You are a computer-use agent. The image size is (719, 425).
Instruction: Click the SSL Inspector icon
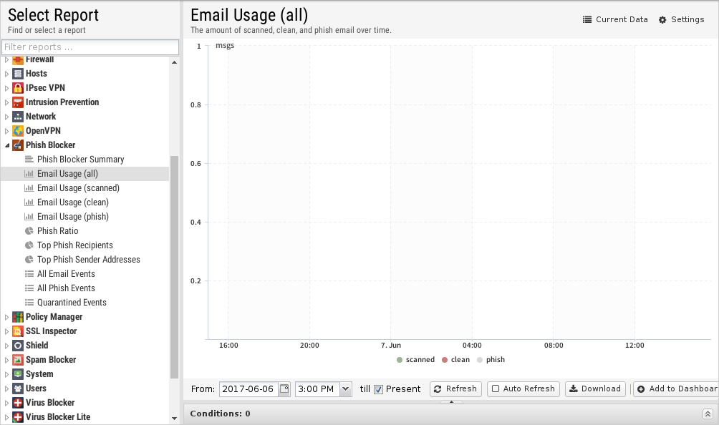coord(18,331)
